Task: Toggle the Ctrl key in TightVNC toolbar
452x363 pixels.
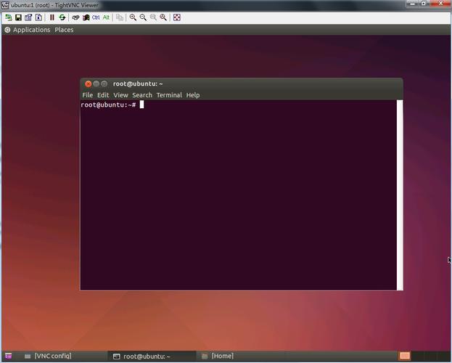Action: pos(96,17)
